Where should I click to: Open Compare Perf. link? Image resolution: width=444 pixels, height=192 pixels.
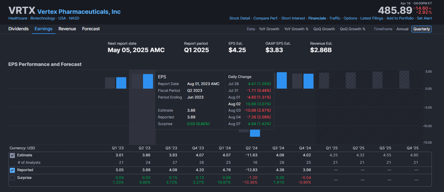coord(266,18)
